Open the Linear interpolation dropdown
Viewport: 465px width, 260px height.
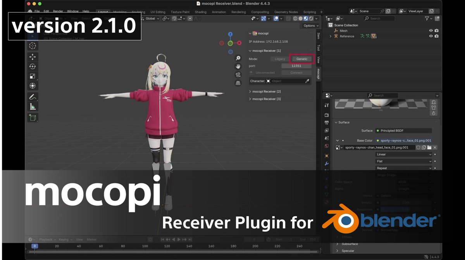coord(404,154)
